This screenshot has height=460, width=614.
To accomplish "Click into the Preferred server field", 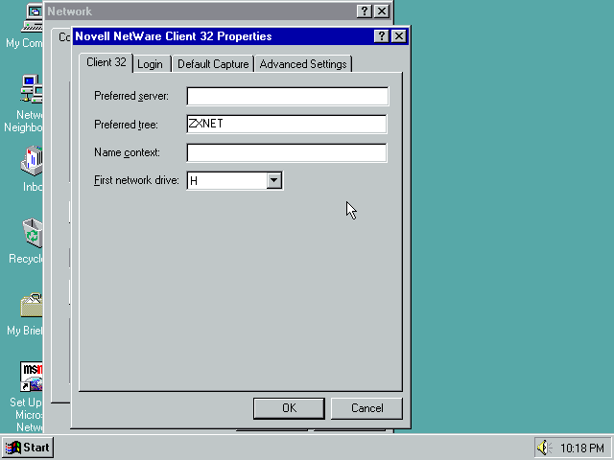I will point(287,96).
